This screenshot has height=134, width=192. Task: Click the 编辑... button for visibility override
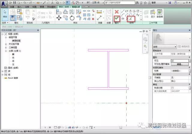[179, 64]
